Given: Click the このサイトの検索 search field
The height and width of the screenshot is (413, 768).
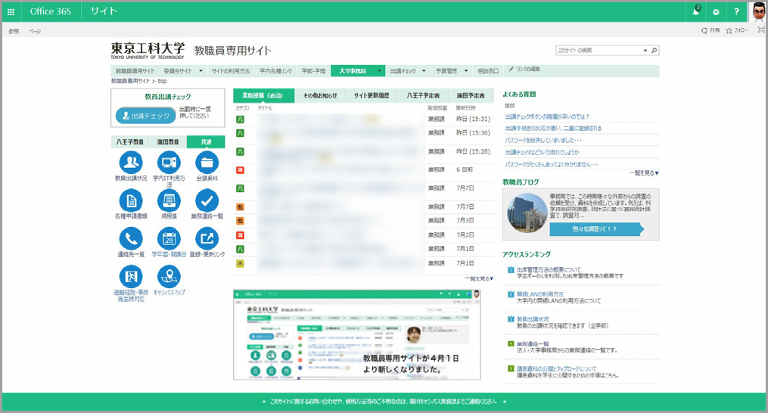Looking at the screenshot, I should point(599,51).
